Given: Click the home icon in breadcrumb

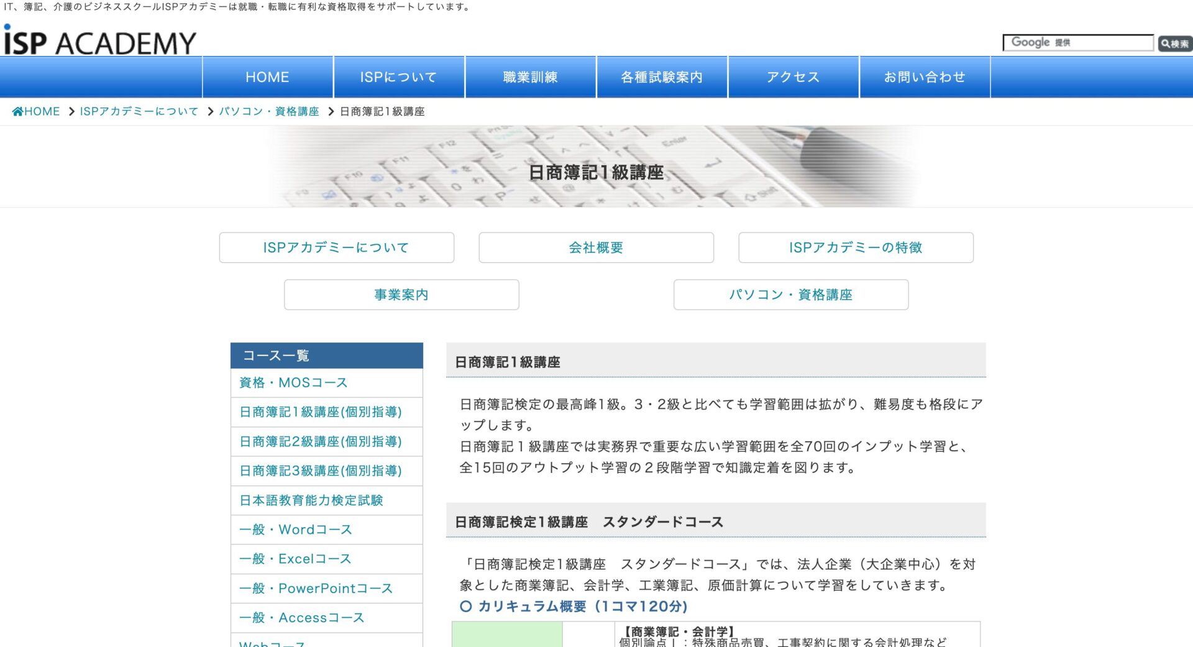Looking at the screenshot, I should (x=17, y=111).
